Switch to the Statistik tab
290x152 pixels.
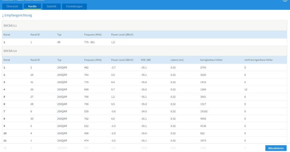click(x=51, y=6)
